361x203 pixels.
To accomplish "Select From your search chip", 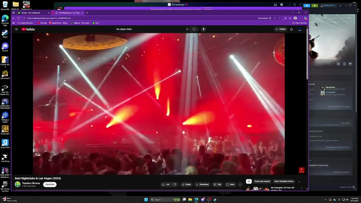I will click(x=262, y=181).
